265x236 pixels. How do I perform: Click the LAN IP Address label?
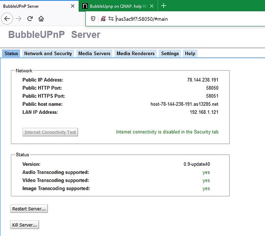[40, 112]
